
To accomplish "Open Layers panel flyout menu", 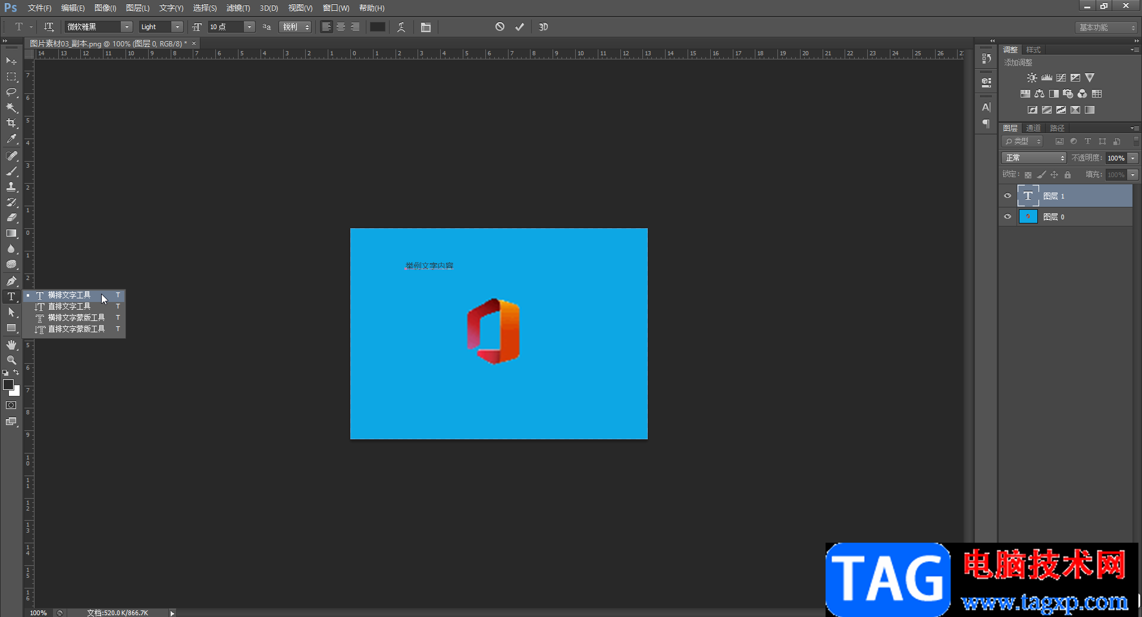I will coord(1134,128).
